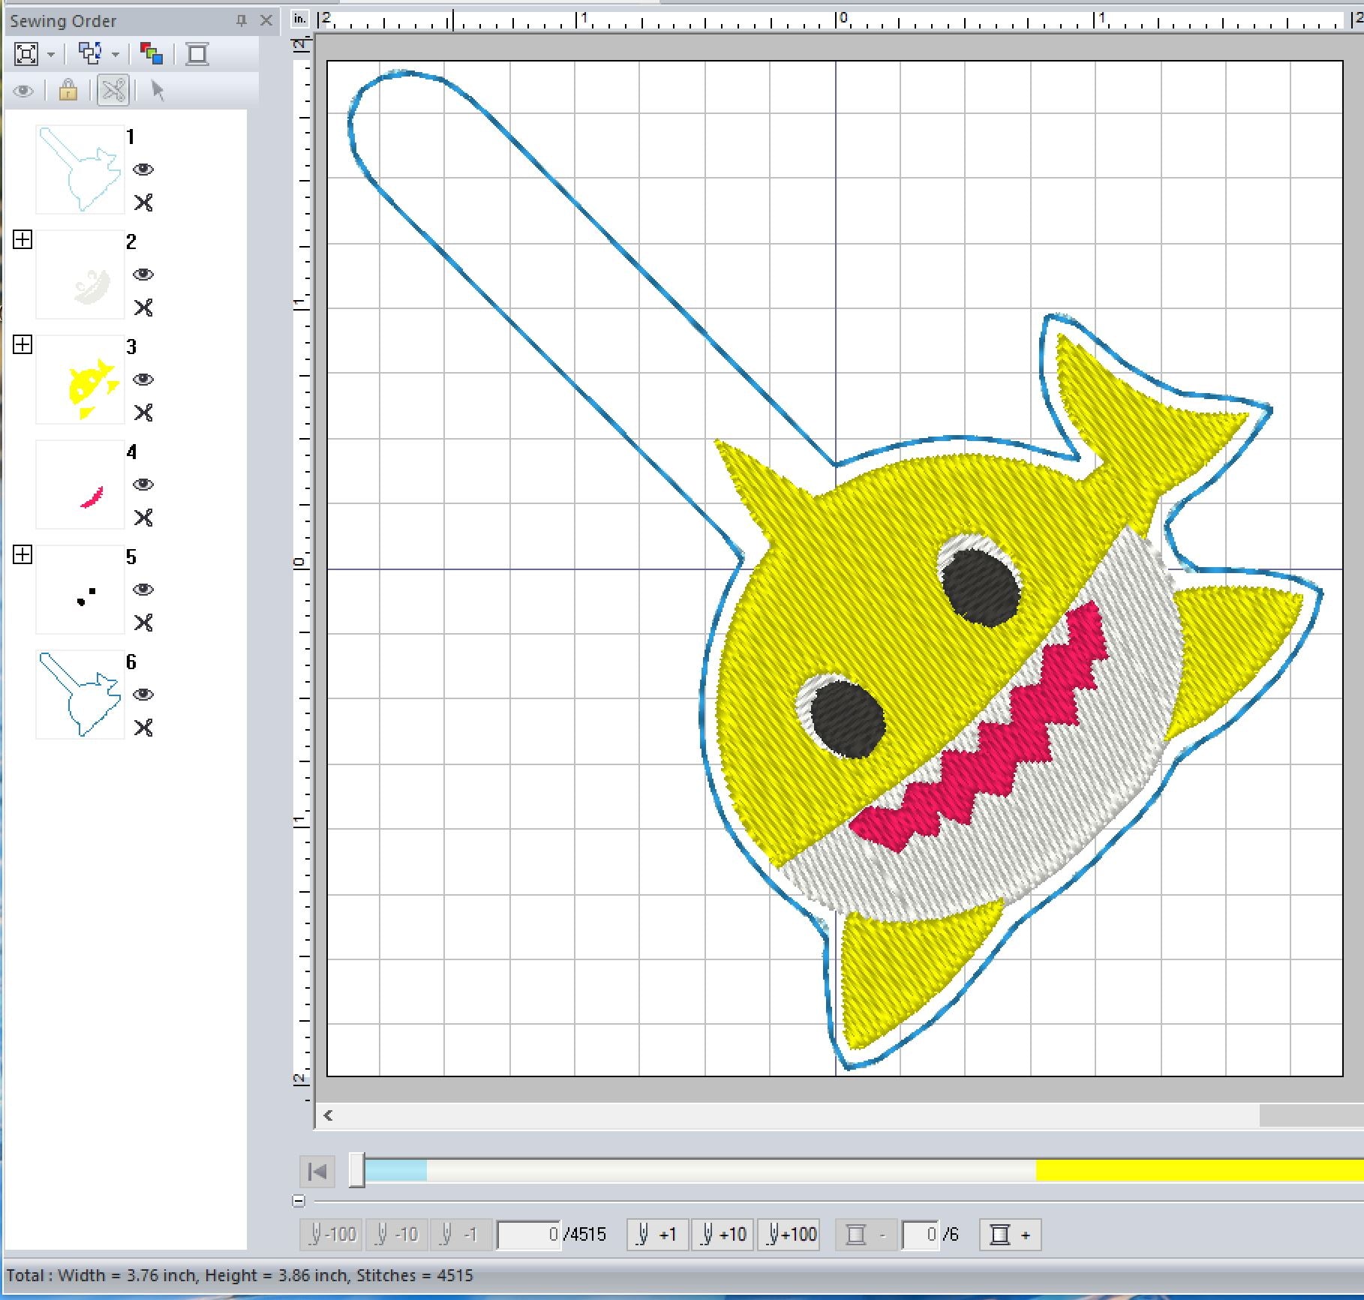Step forward one stitch with +1

657,1234
